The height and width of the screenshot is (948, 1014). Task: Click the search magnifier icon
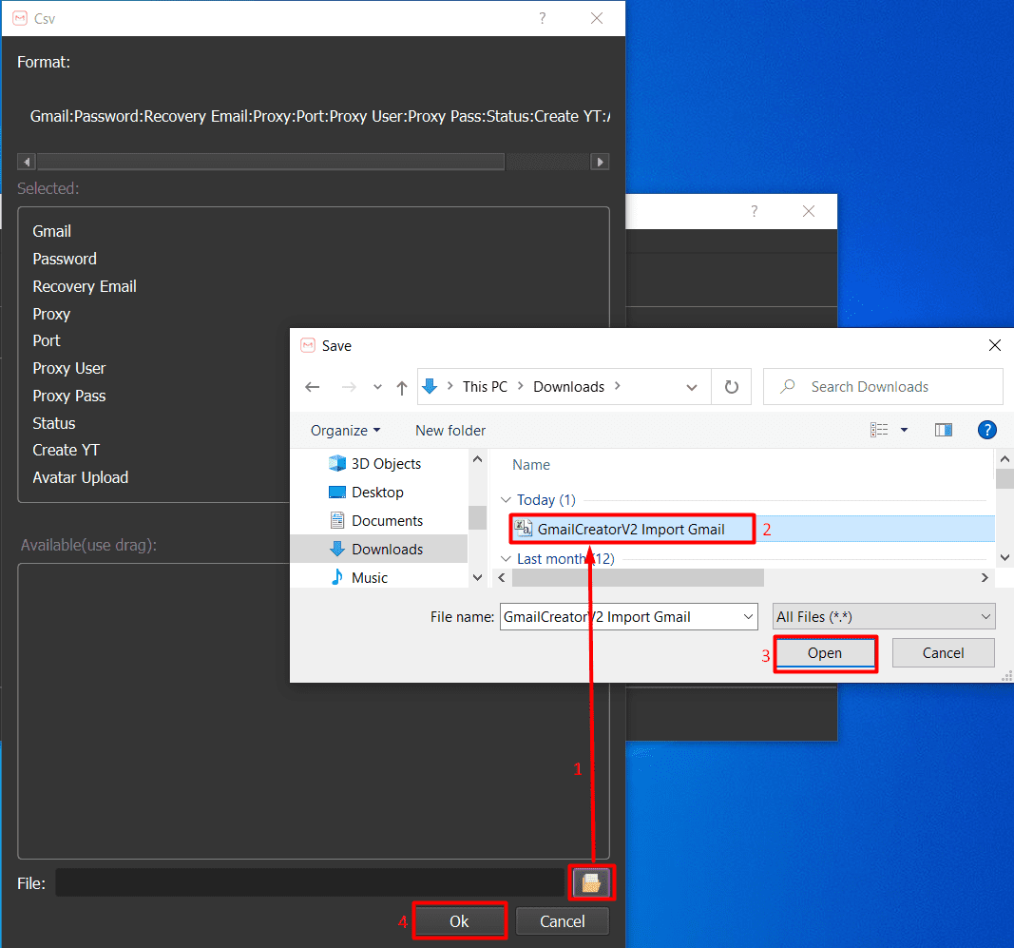tap(787, 386)
